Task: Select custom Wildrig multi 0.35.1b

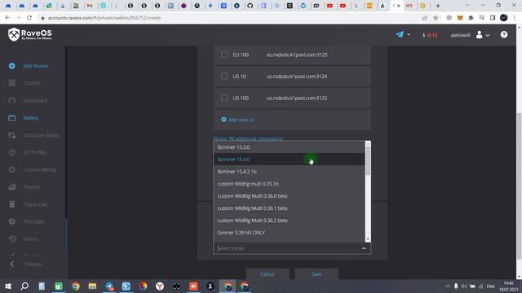Action: 289,184
